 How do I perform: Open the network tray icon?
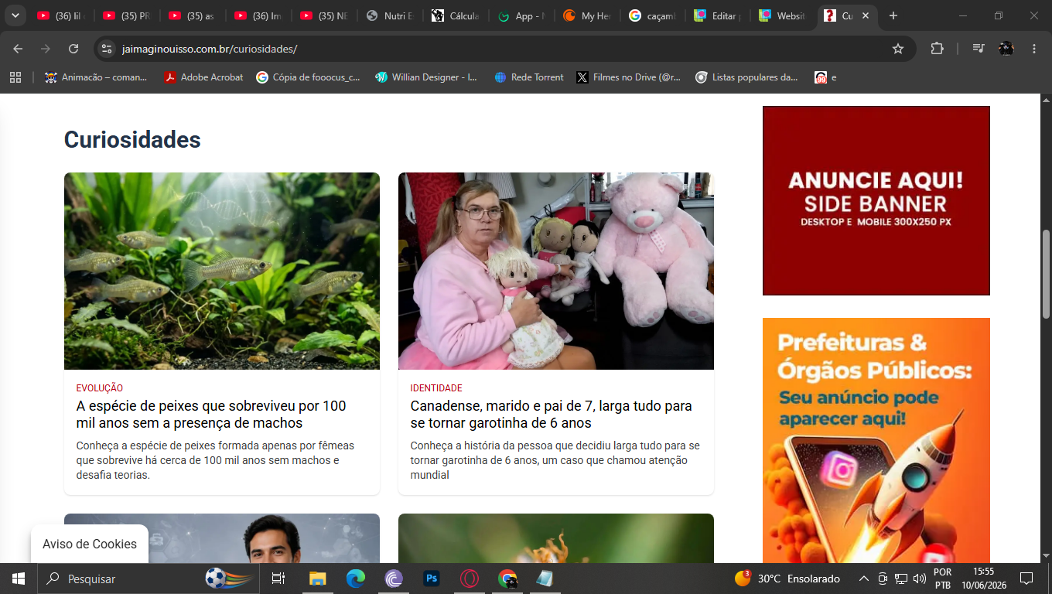[x=901, y=579]
